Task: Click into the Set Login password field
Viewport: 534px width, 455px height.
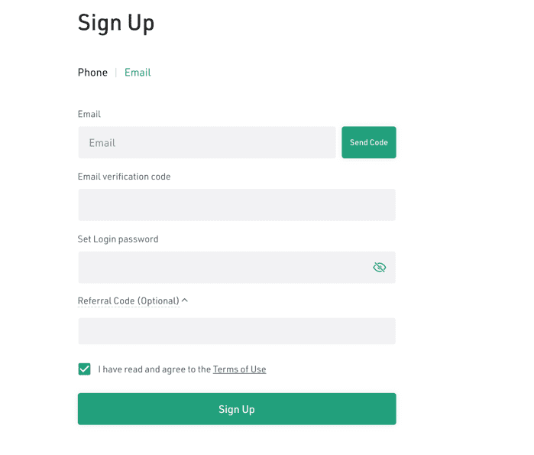Action: [x=222, y=268]
